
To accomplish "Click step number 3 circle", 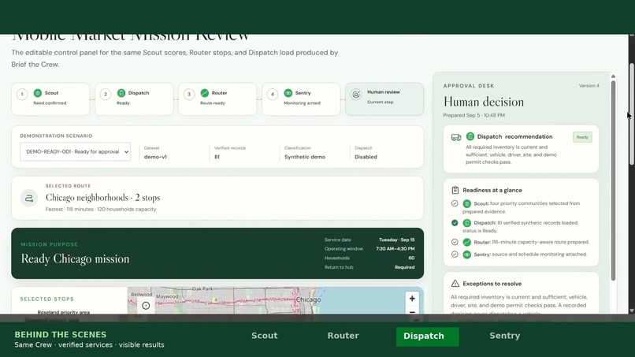I will point(189,95).
